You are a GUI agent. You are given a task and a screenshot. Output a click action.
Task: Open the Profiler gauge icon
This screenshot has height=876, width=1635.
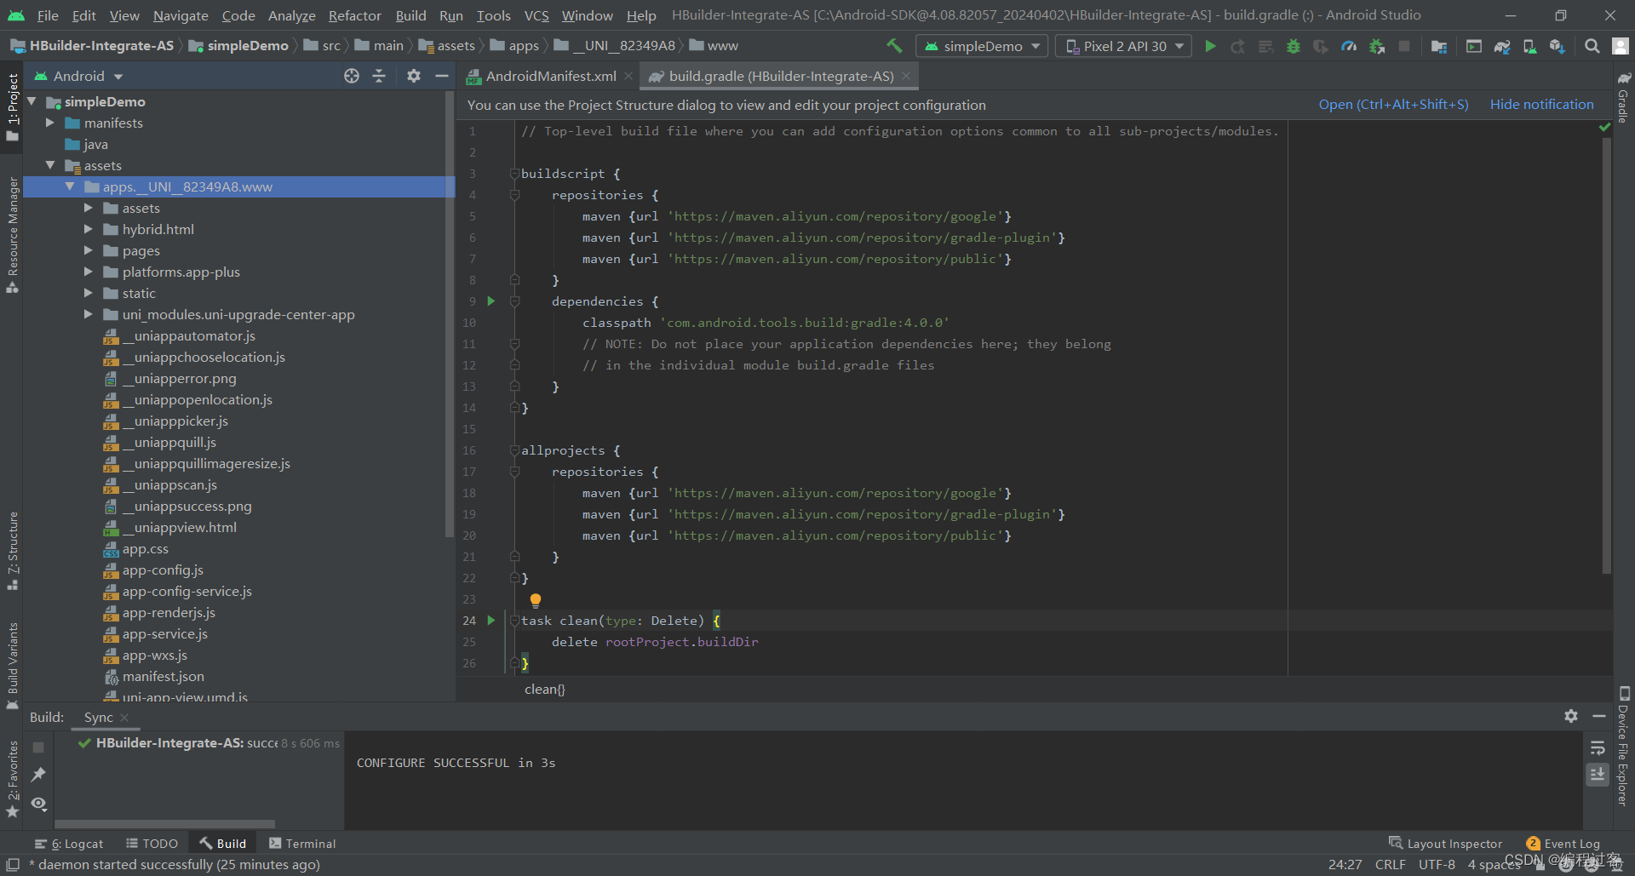pyautogui.click(x=1349, y=46)
